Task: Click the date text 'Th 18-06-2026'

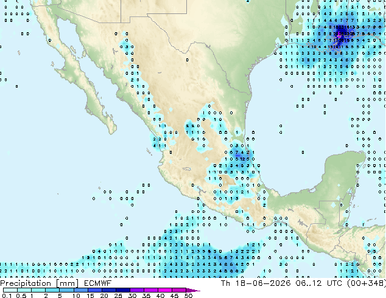Action: [x=256, y=283]
